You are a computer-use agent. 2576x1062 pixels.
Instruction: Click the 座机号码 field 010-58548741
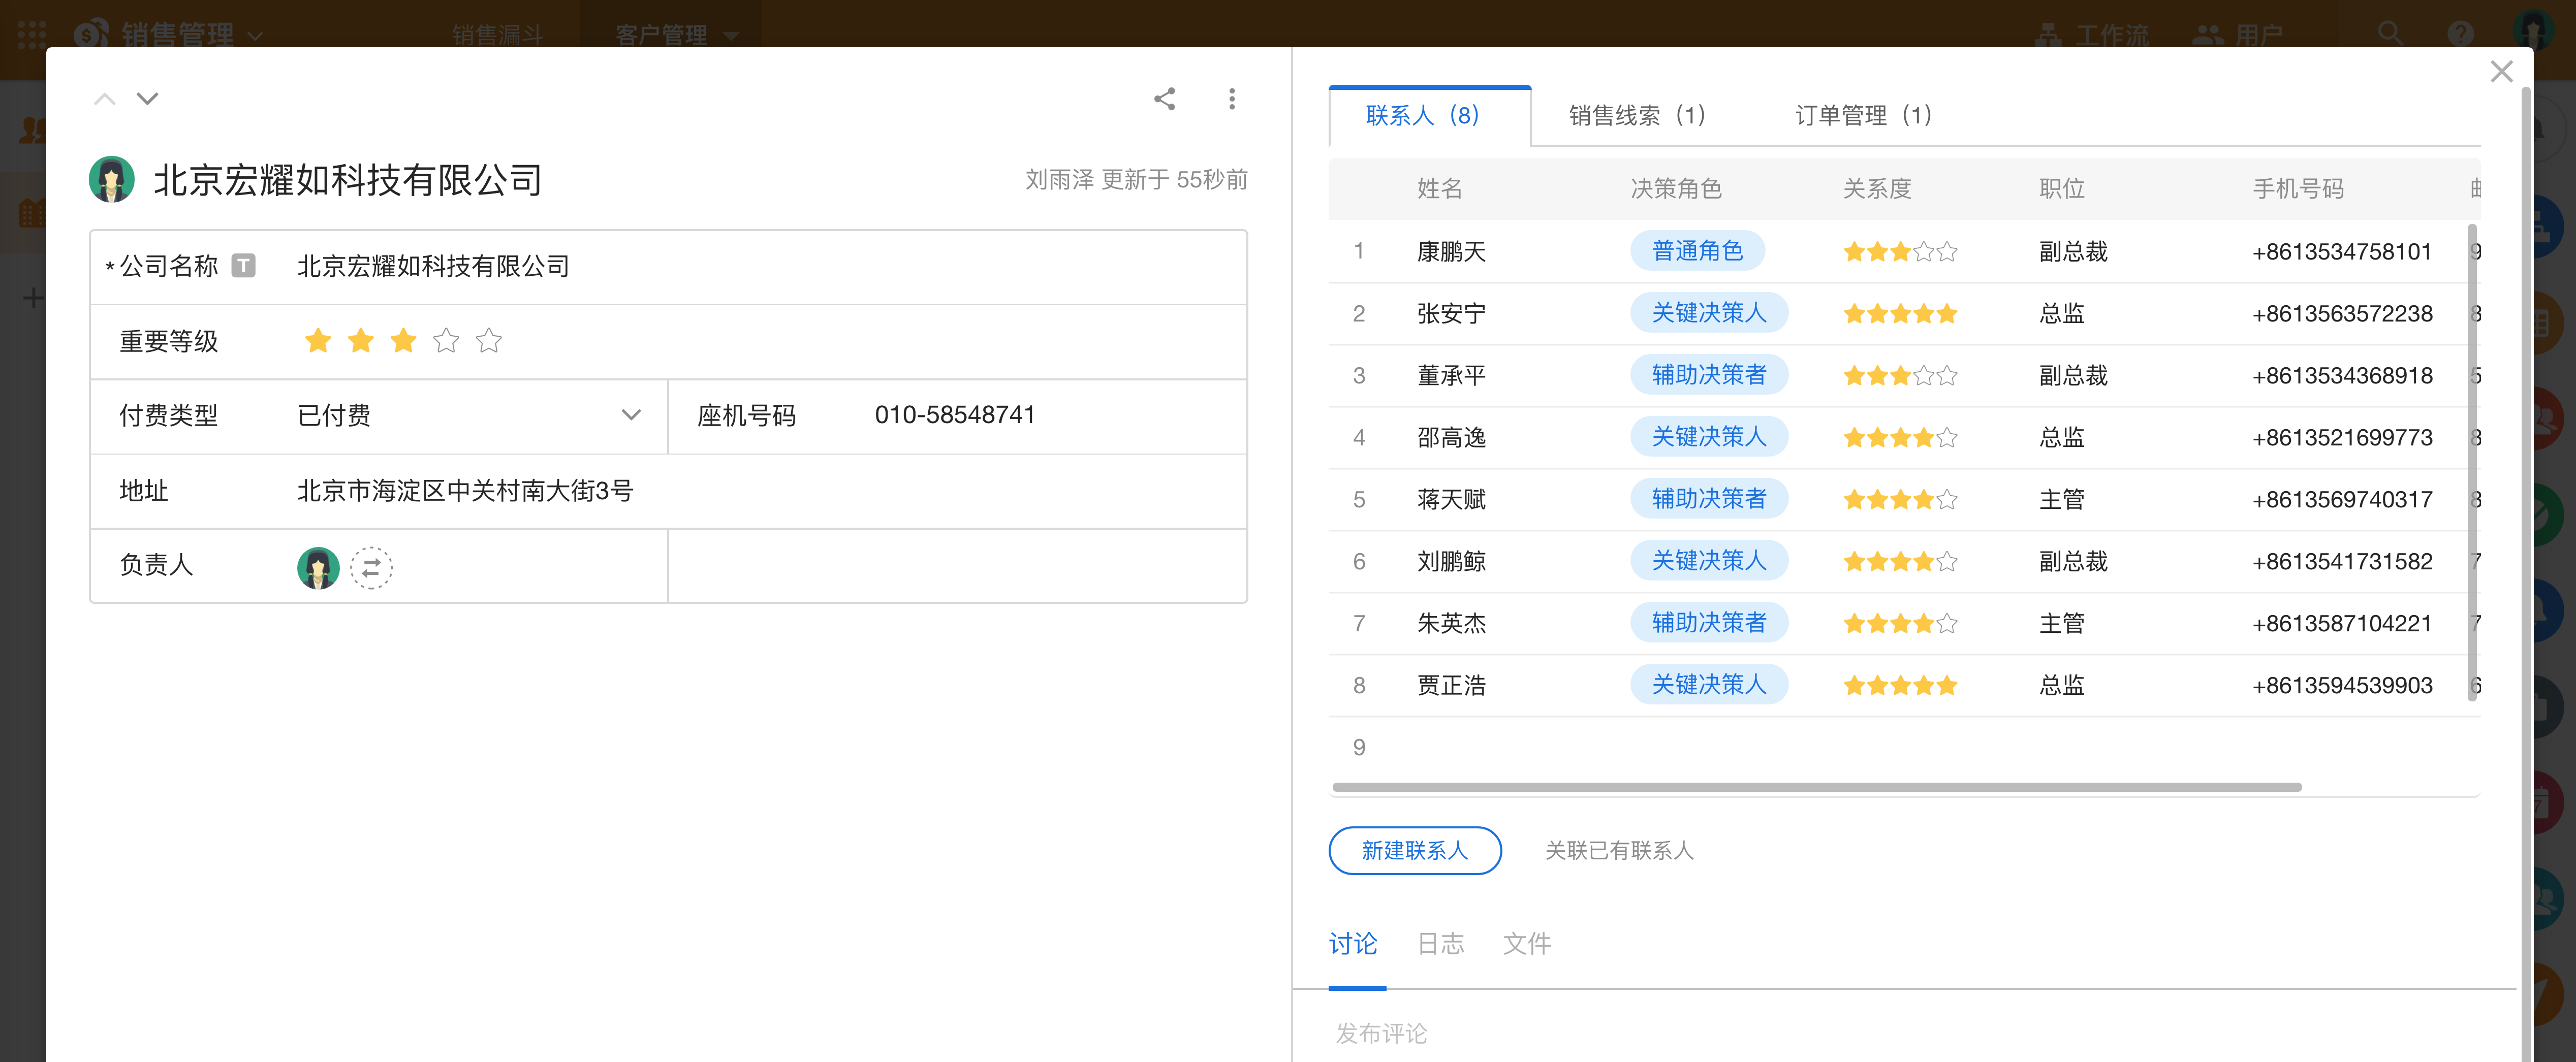955,415
